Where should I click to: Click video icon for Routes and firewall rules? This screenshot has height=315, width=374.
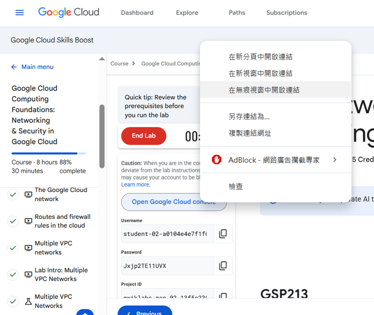point(28,221)
